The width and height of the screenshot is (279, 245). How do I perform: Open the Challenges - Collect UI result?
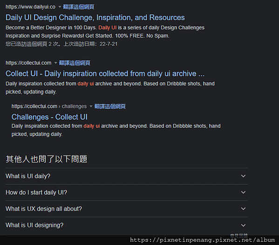pyautogui.click(x=49, y=117)
